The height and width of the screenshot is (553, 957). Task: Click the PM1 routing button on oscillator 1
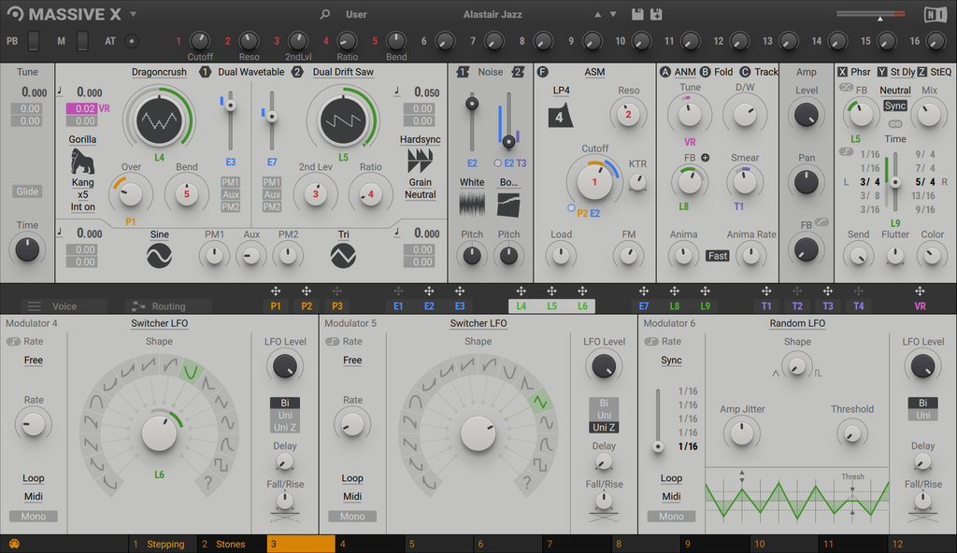click(230, 182)
